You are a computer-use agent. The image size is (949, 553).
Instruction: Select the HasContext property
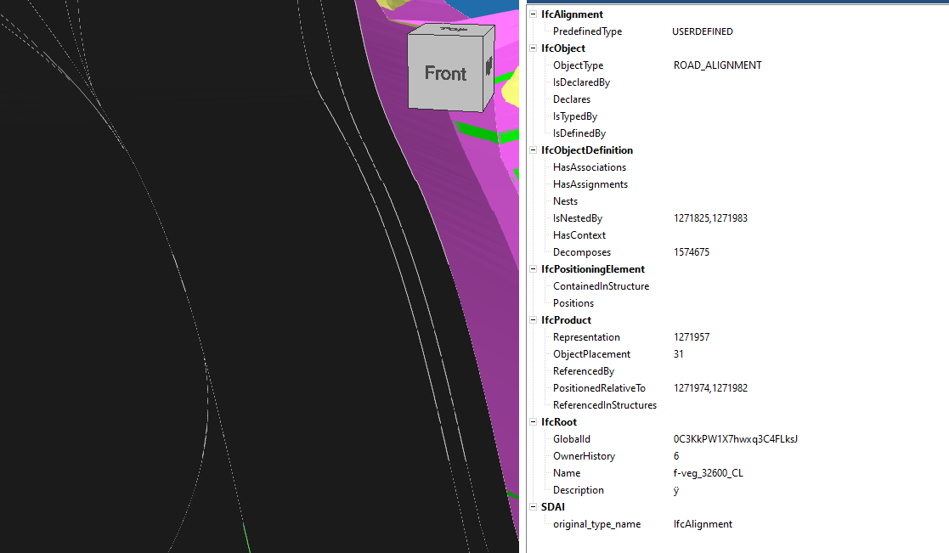pos(579,234)
